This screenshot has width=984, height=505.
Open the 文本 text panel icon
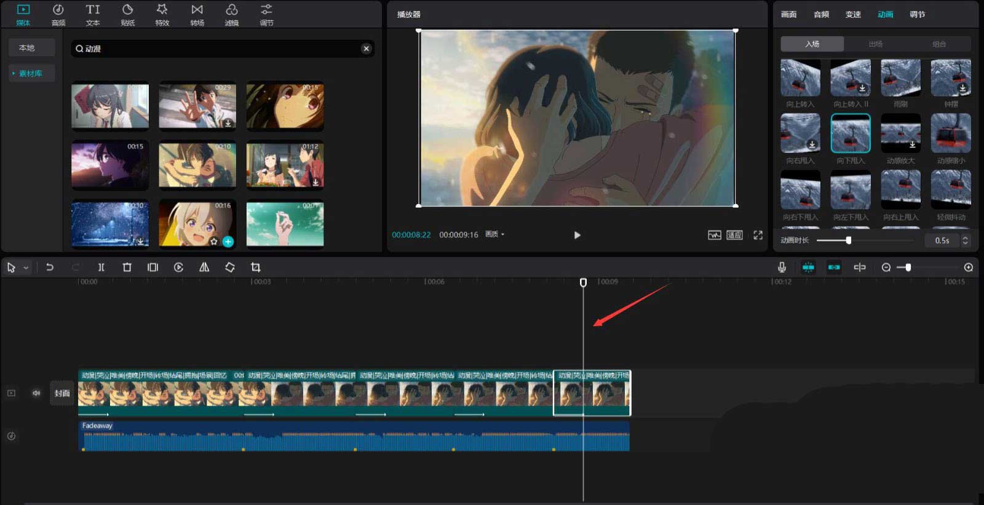[93, 15]
